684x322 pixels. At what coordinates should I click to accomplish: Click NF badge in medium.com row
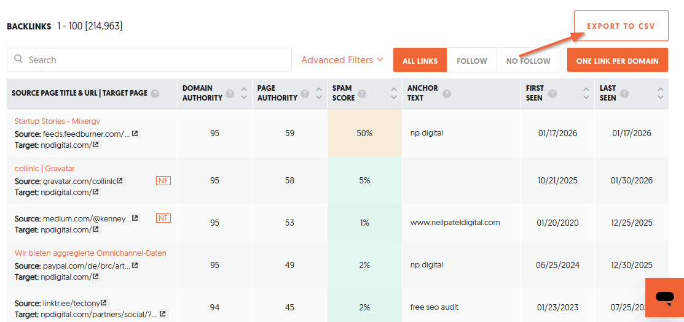tap(163, 218)
